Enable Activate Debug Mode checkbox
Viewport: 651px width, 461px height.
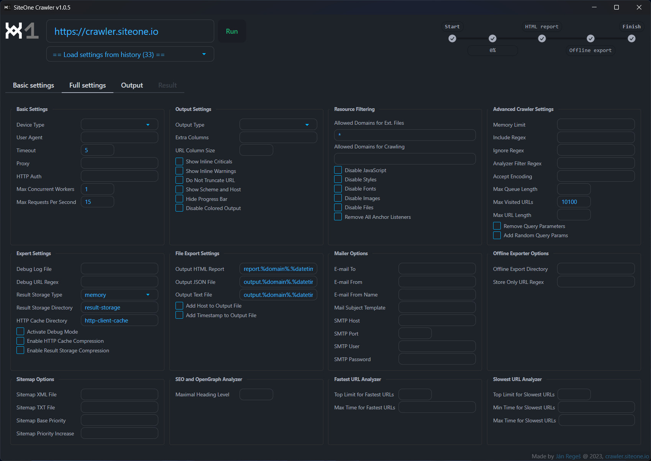point(20,331)
